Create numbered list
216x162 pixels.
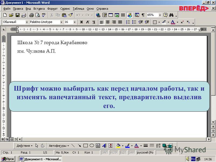[x=128, y=22]
